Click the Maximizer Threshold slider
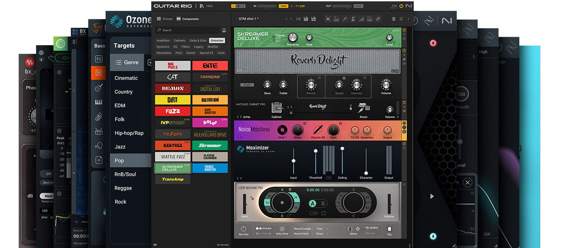Image resolution: width=565 pixels, height=248 pixels. pyautogui.click(x=315, y=160)
